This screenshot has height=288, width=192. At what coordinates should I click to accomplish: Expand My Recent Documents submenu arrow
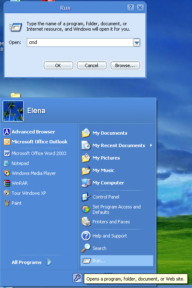tap(151, 145)
